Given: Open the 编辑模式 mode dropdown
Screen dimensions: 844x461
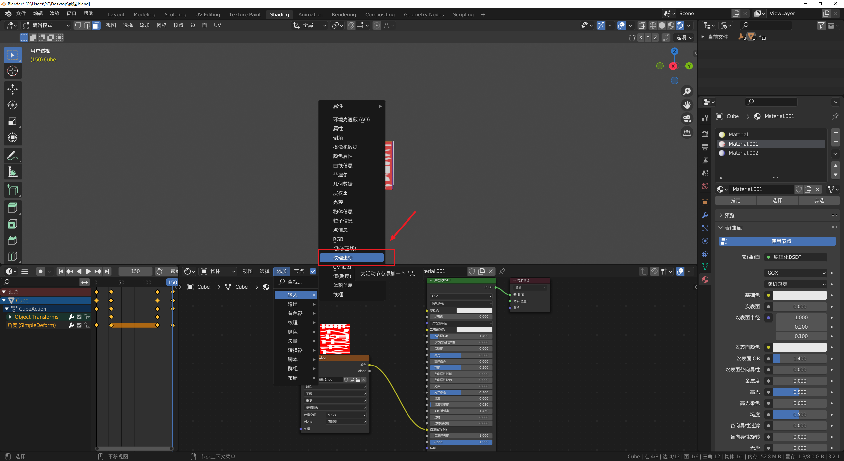Looking at the screenshot, I should [x=46, y=25].
